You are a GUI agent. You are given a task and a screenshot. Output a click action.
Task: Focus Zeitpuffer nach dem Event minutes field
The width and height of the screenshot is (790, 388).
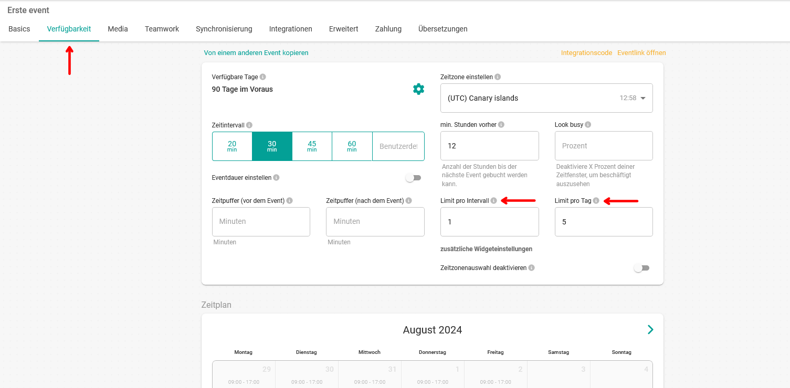coord(375,222)
